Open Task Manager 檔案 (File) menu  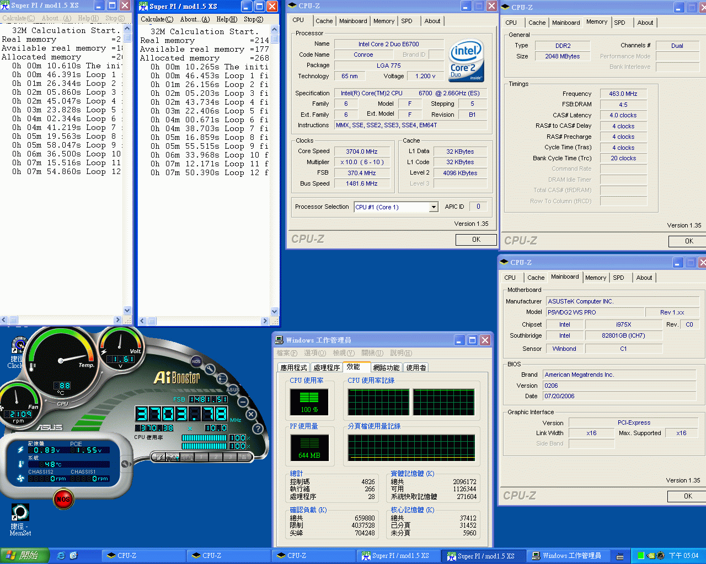pos(287,353)
